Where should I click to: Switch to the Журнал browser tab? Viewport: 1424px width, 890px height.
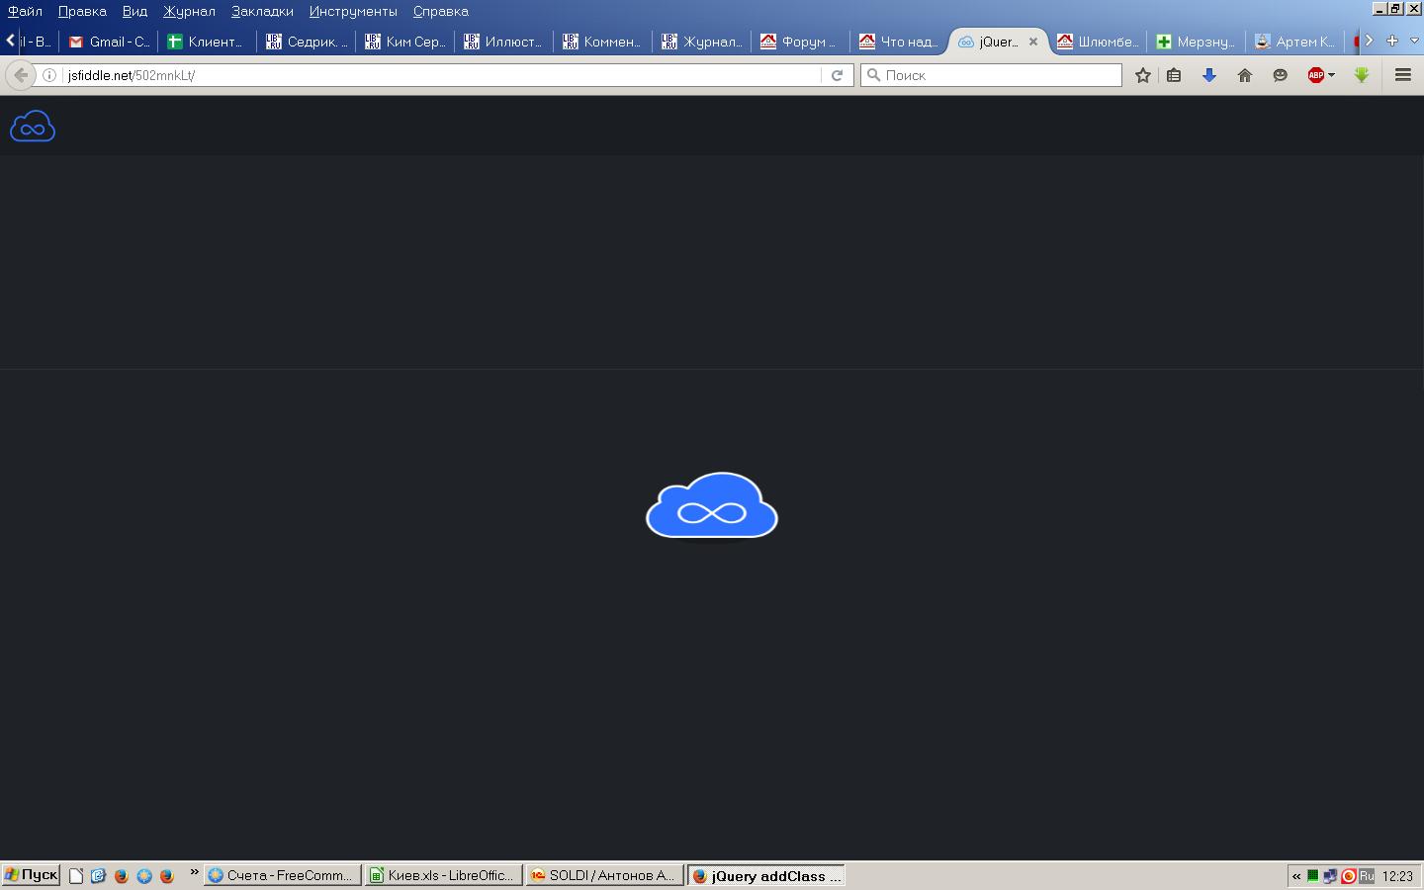click(702, 42)
